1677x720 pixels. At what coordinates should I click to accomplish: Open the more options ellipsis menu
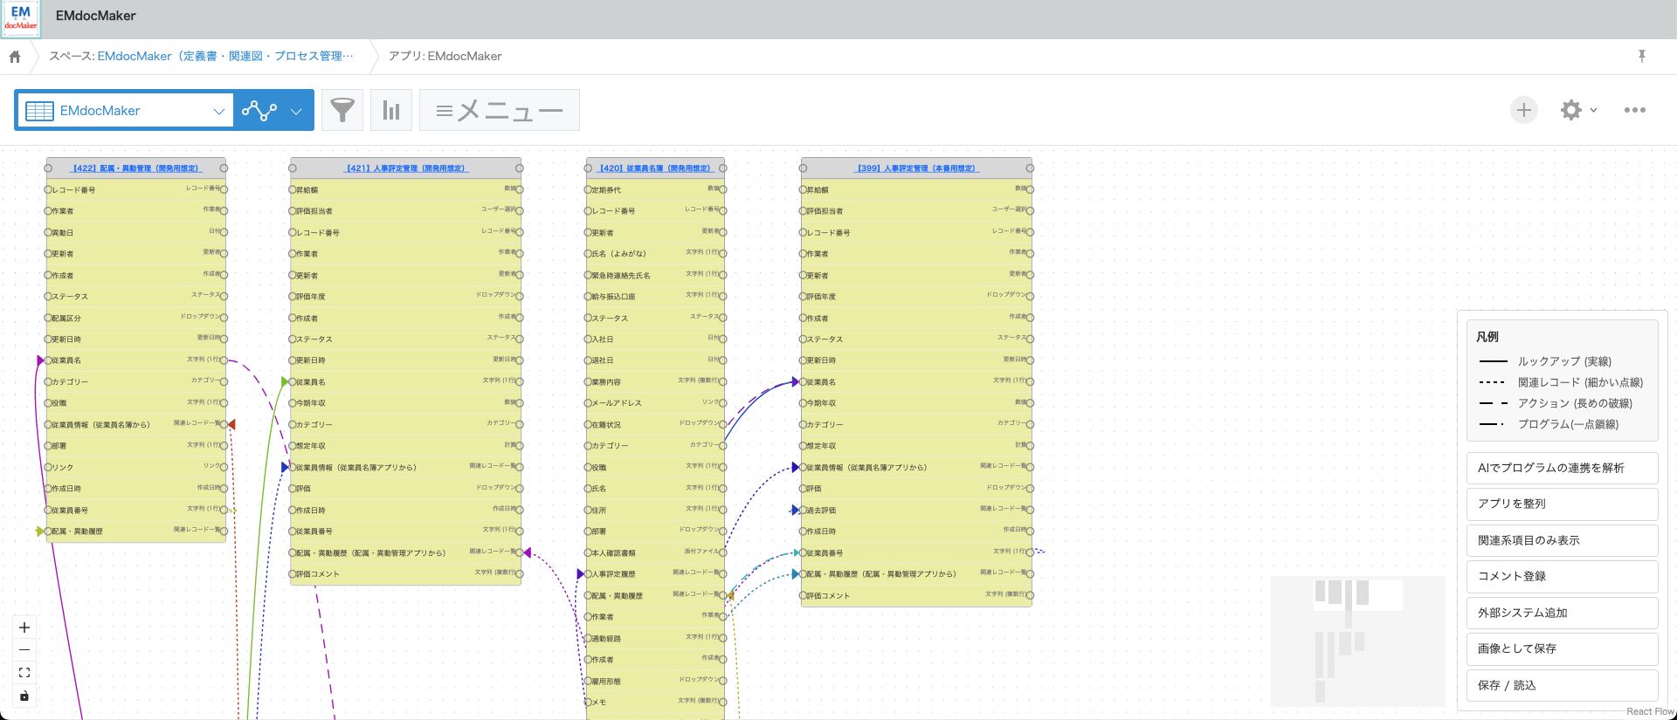1634,110
